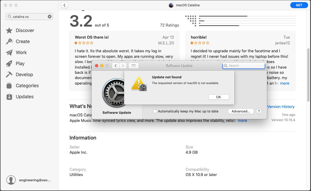311x191 pixels.
Task: Click the Apple Inc. seller value
Action: click(78, 152)
